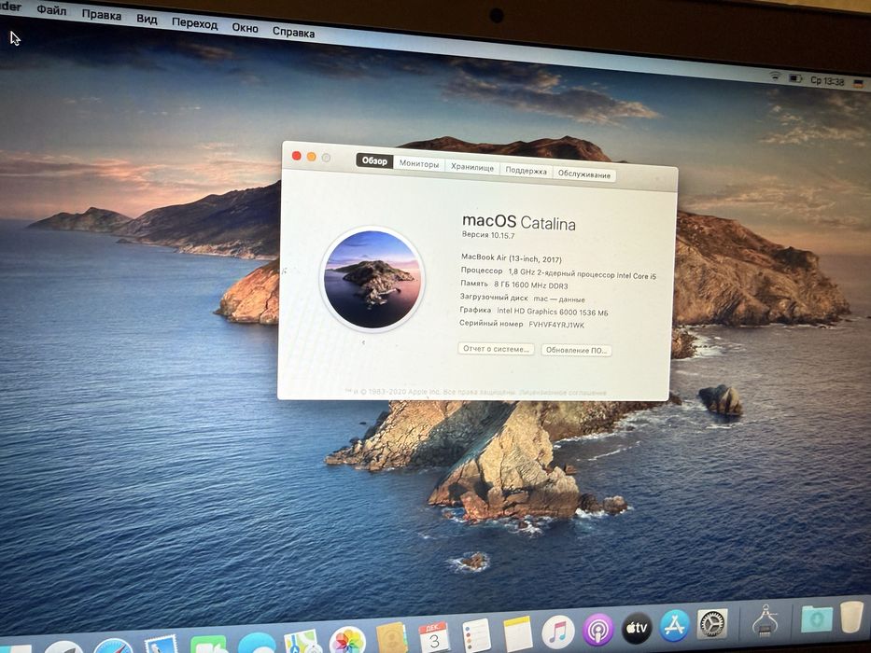Open Messages from the Dock
The image size is (871, 653).
click(x=257, y=644)
